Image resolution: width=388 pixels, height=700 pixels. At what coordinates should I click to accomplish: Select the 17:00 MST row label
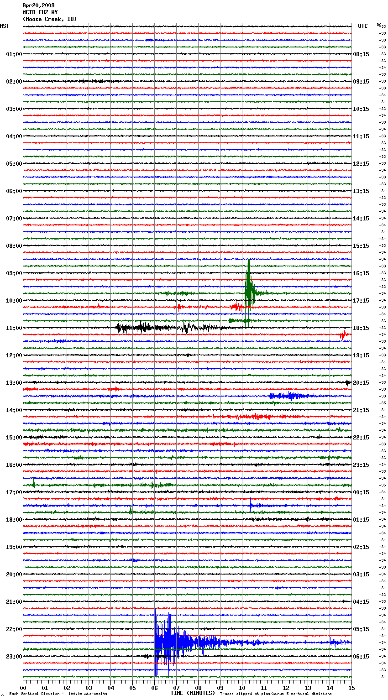coord(14,492)
